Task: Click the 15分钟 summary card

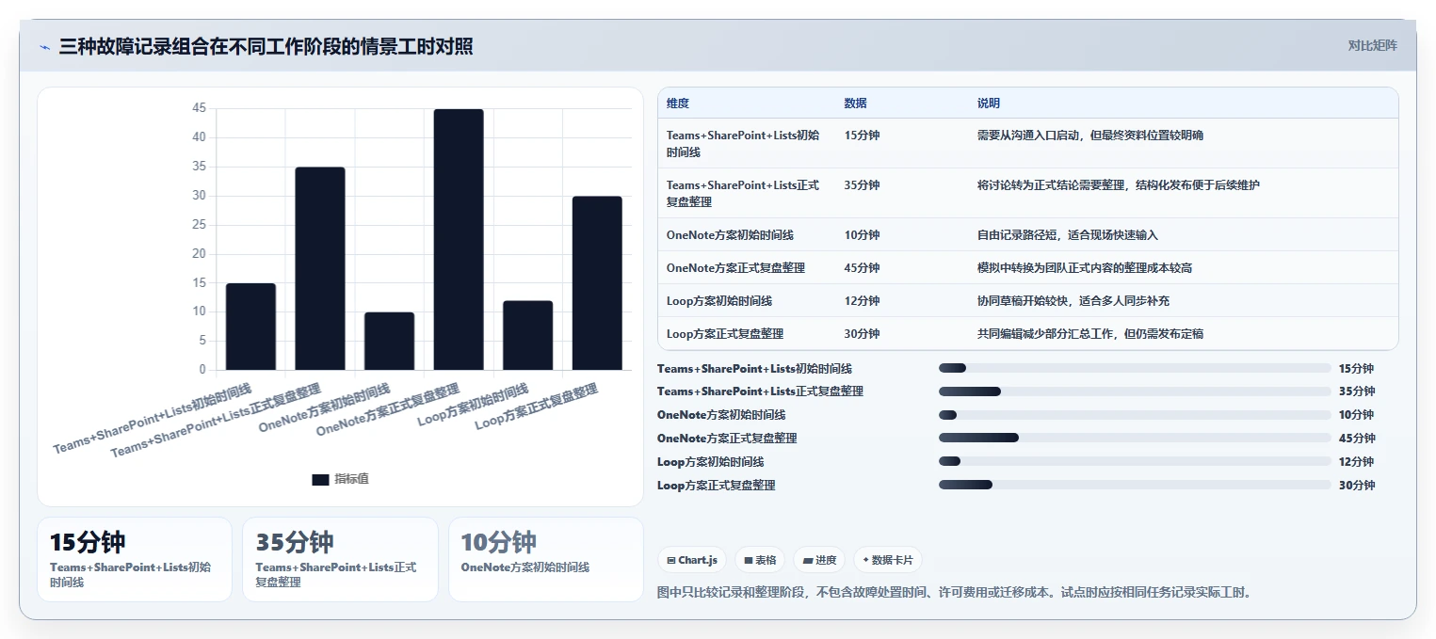Action: [135, 559]
